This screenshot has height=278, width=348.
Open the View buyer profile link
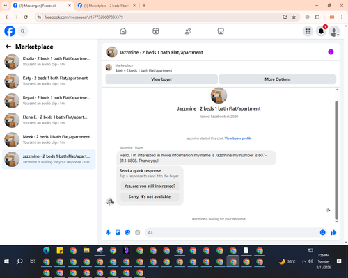(238, 138)
